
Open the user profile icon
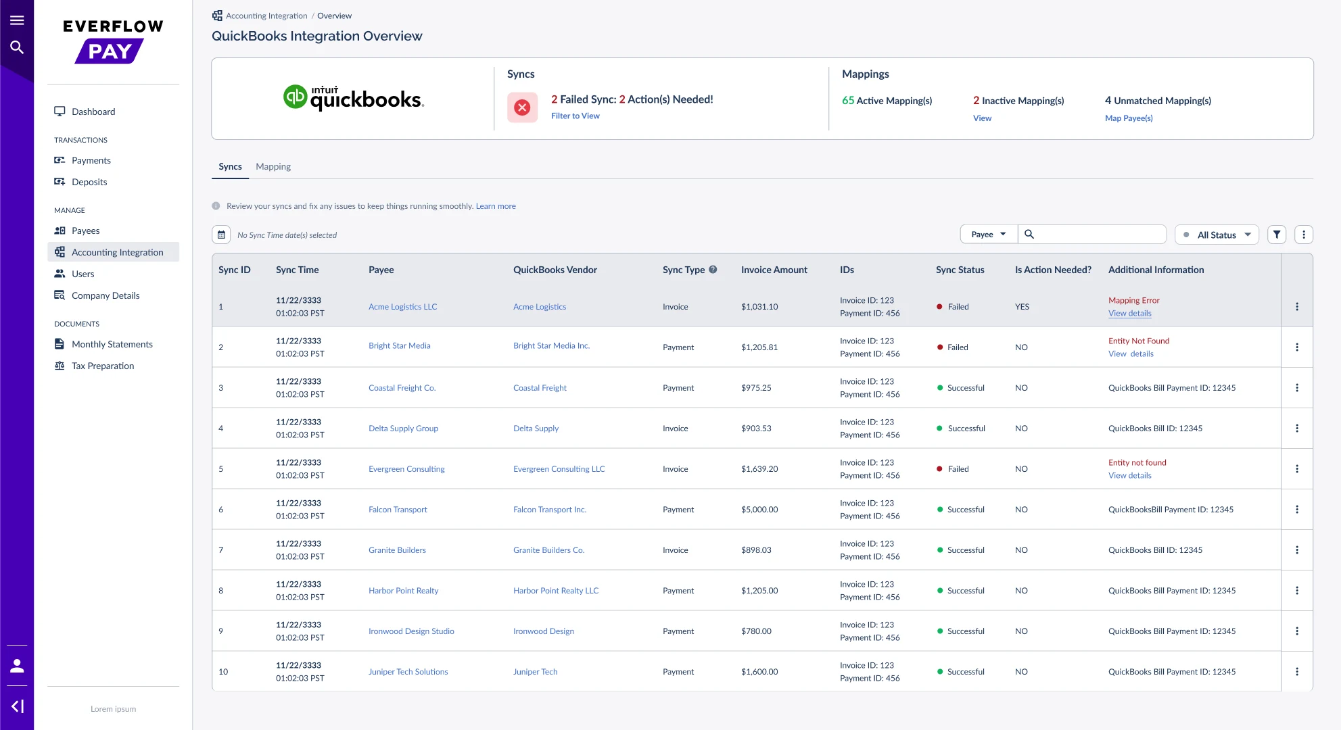click(17, 666)
